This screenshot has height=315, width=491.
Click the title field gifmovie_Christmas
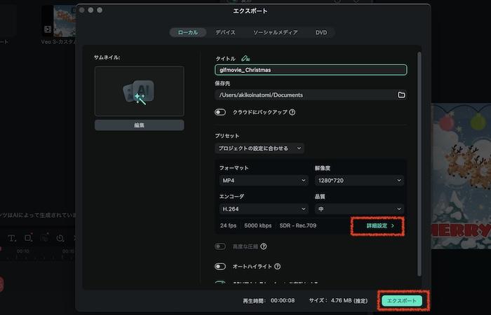[311, 70]
